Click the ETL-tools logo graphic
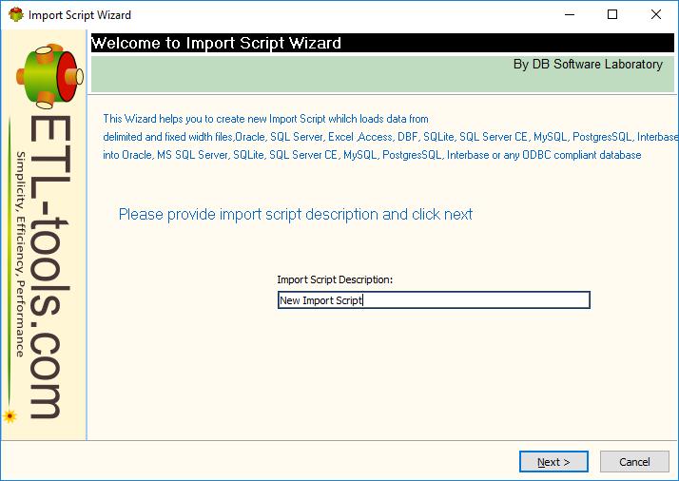The height and width of the screenshot is (481, 679). pyautogui.click(x=49, y=76)
